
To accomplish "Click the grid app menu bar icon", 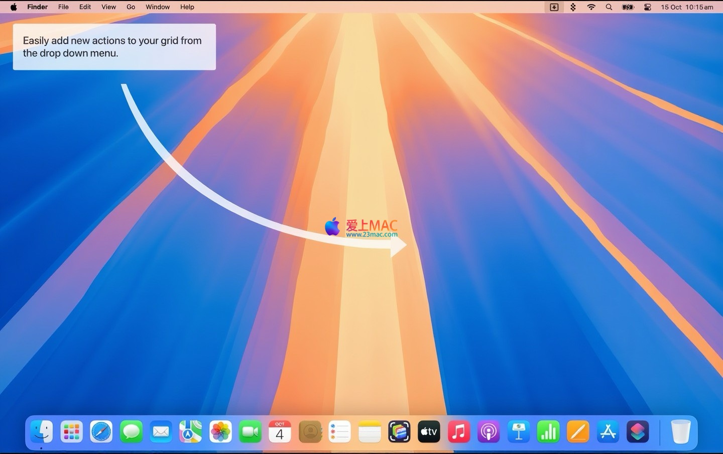I will (x=554, y=7).
